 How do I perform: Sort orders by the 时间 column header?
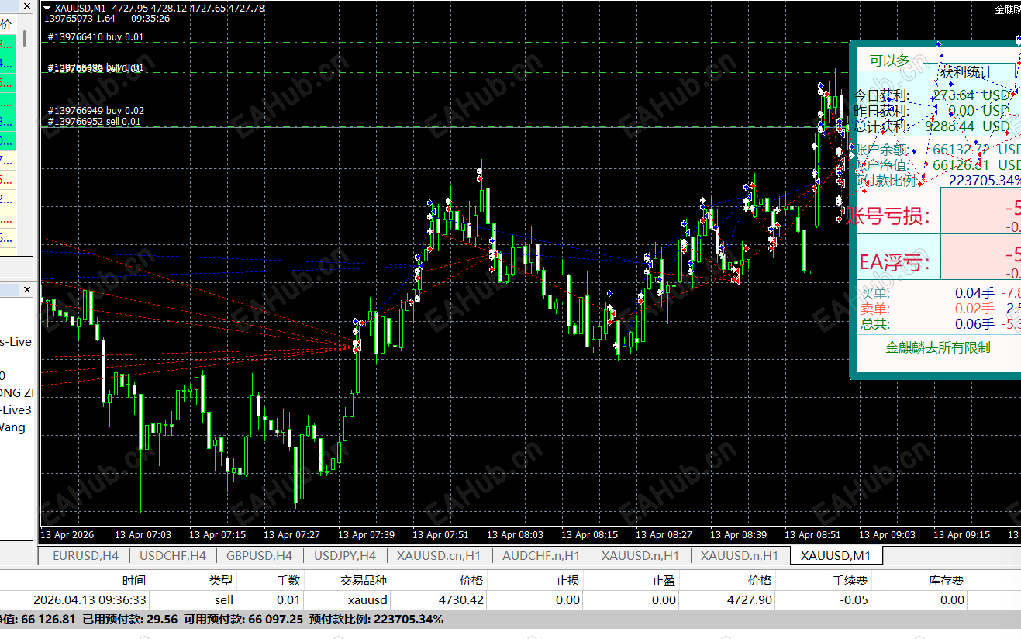(x=133, y=580)
